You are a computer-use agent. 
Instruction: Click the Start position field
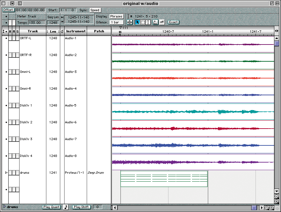tap(68, 10)
